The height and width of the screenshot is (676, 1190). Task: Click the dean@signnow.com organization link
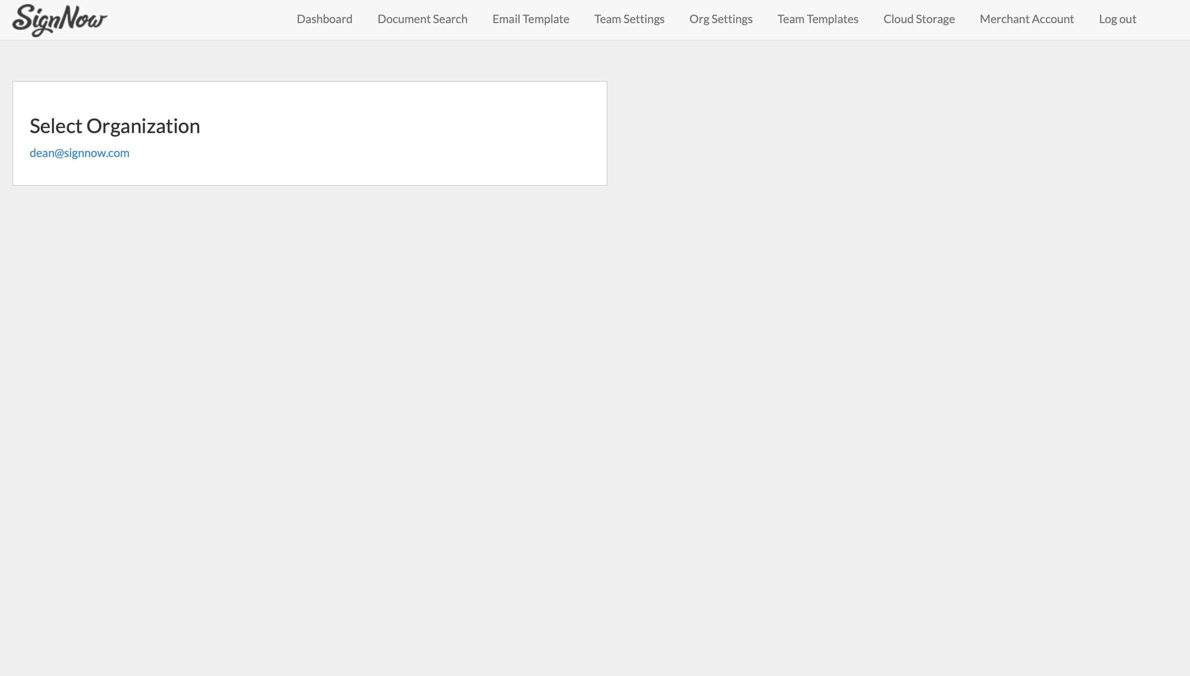pyautogui.click(x=79, y=152)
